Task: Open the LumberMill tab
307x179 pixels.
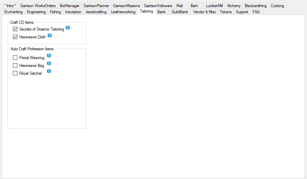Action: 214,6
